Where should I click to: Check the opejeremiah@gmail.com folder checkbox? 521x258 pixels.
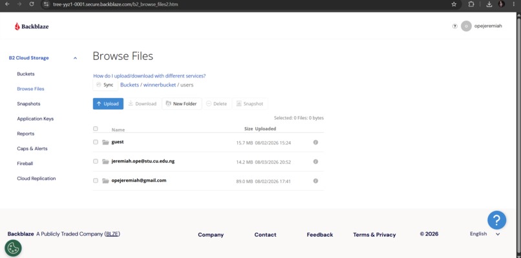click(x=96, y=181)
